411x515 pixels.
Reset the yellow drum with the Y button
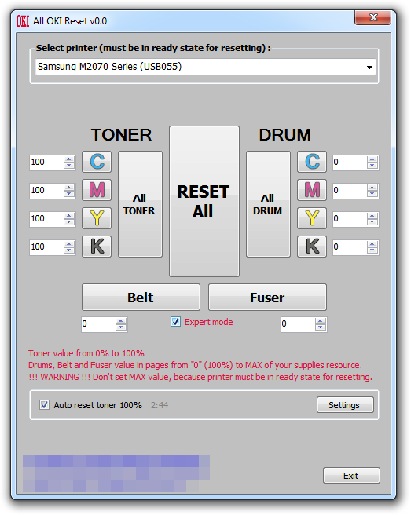tap(312, 218)
